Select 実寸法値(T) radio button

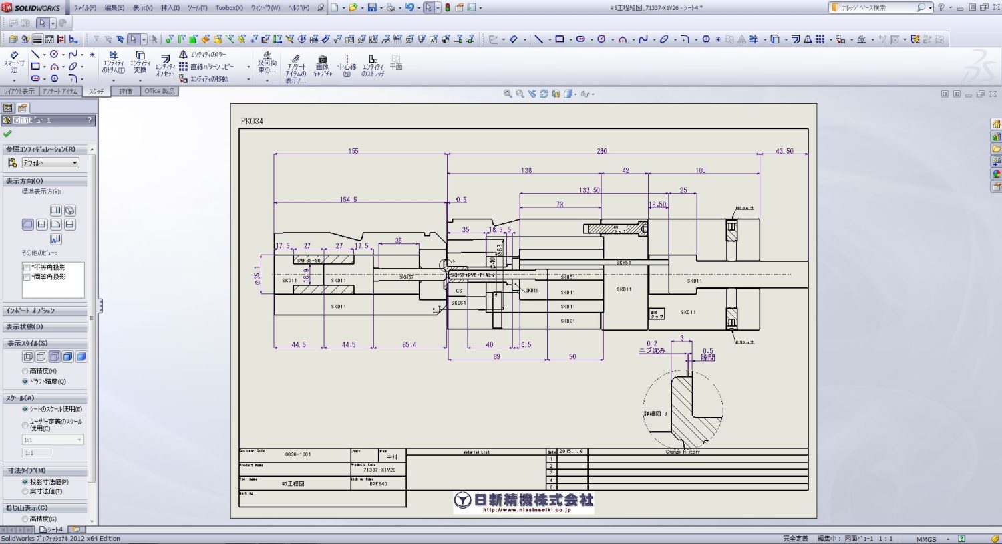25,491
